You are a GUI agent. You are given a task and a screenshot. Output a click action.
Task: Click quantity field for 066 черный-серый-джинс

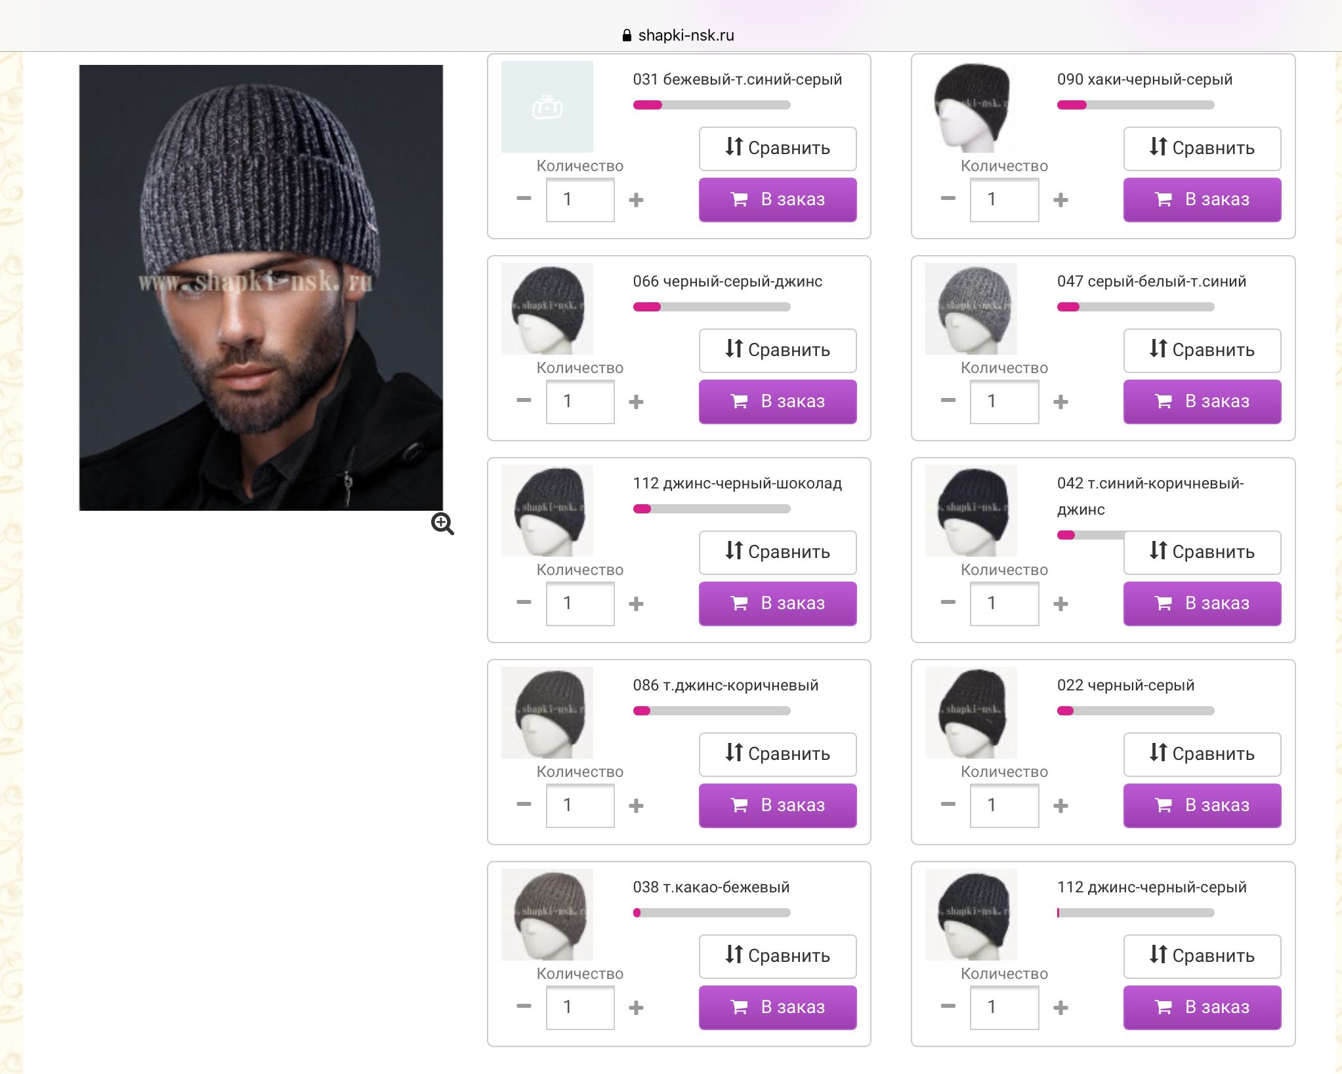click(x=580, y=401)
